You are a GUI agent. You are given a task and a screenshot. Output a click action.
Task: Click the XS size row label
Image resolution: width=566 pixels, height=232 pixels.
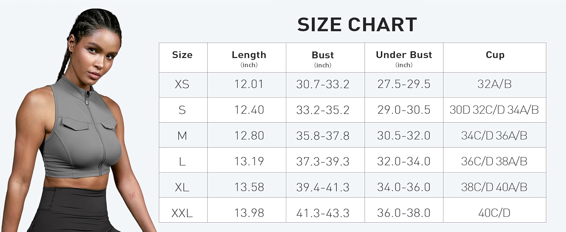click(x=182, y=84)
